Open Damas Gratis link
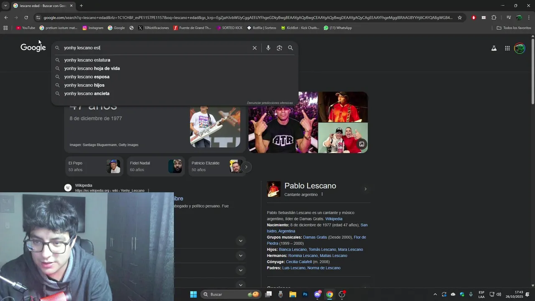Screen dimensions: 535x301 pyautogui.click(x=315, y=237)
